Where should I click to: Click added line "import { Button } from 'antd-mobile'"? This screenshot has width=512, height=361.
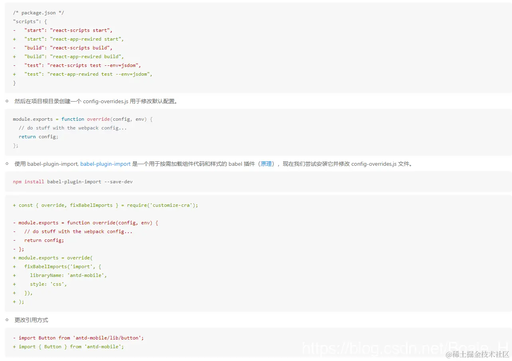(69, 347)
